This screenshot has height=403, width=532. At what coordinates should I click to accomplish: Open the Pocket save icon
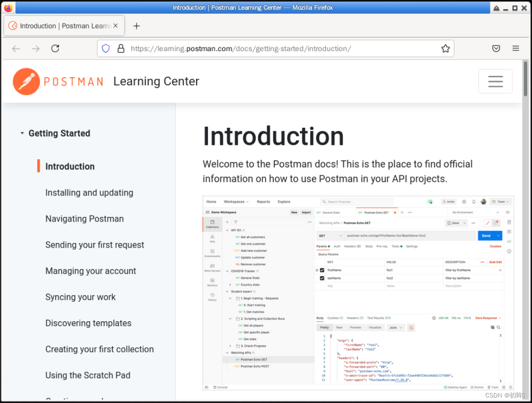[x=496, y=49]
